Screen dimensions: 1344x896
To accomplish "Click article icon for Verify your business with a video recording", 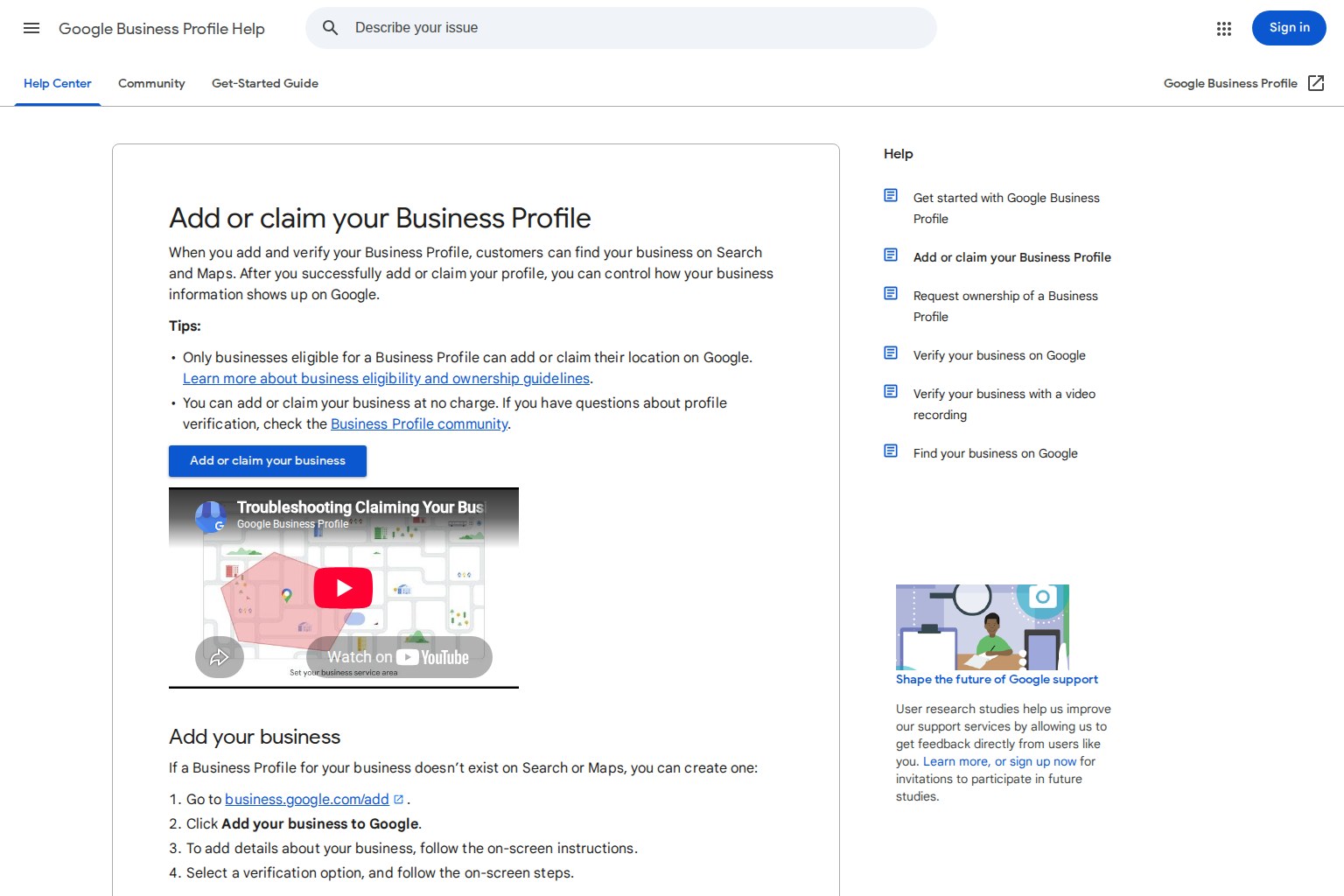I will click(891, 391).
